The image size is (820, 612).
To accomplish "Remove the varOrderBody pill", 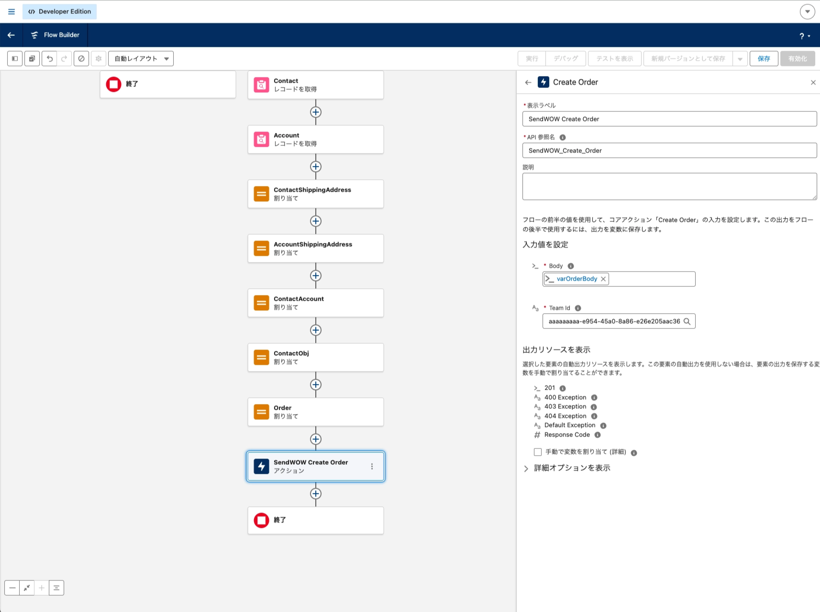I will (603, 279).
